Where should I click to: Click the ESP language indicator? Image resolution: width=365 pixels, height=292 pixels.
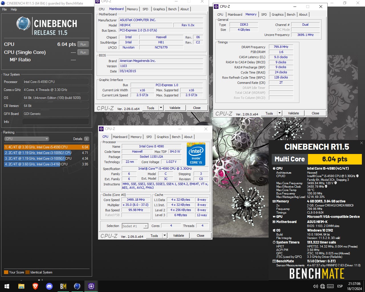(x=340, y=286)
